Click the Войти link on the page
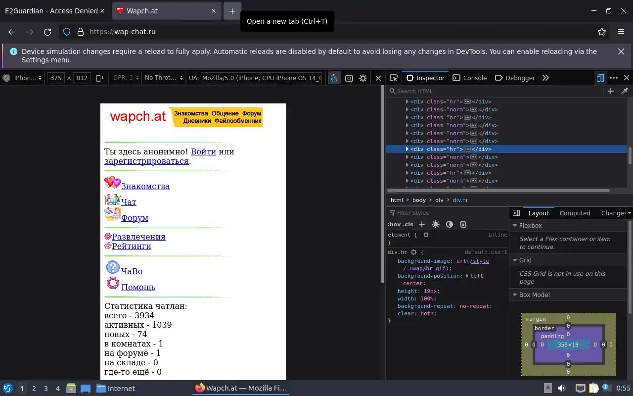 pos(203,151)
